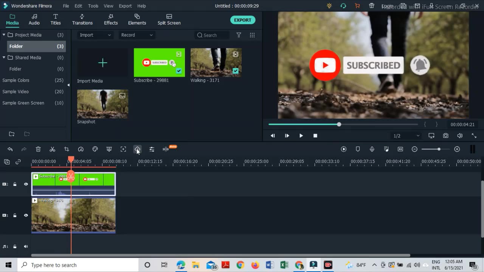Hide video track 2 with eye icon
The width and height of the screenshot is (484, 272).
pyautogui.click(x=26, y=184)
